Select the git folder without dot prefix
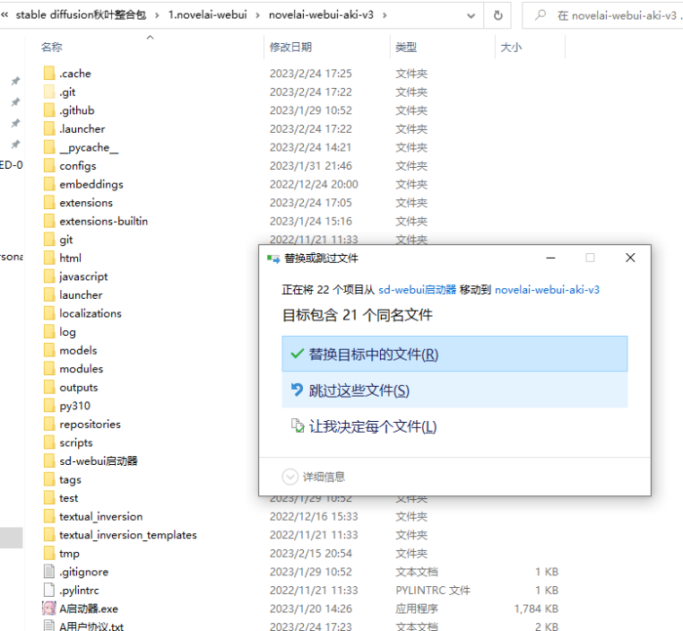 click(x=65, y=240)
